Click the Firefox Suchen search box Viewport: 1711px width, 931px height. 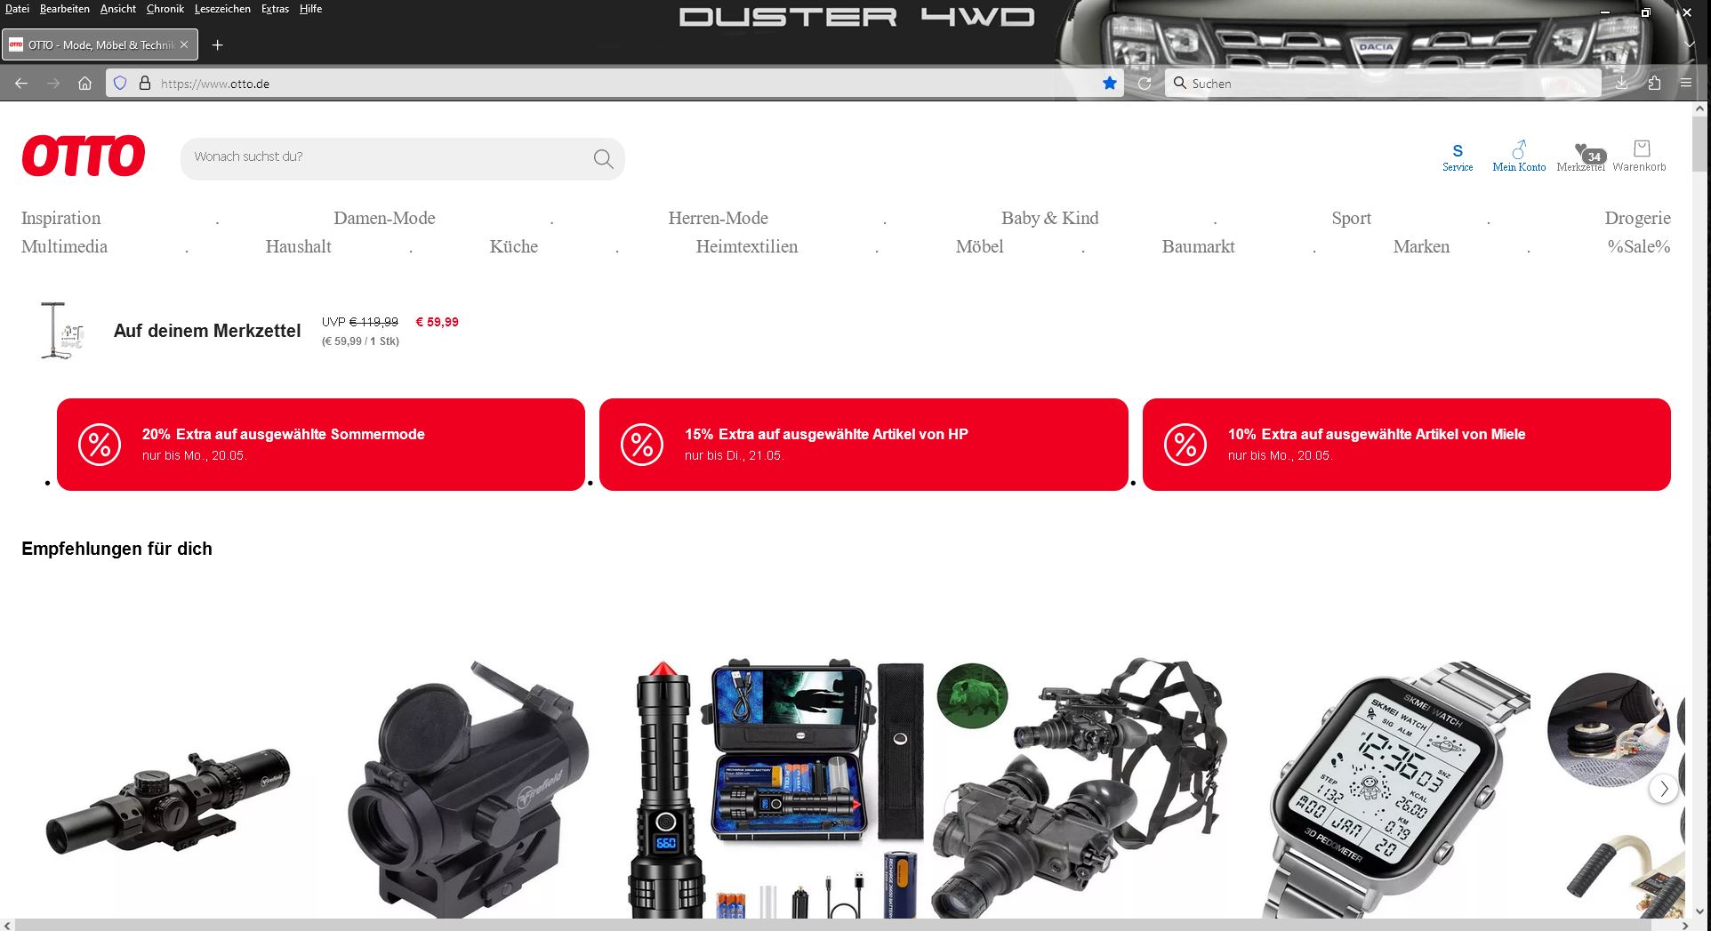point(1382,84)
